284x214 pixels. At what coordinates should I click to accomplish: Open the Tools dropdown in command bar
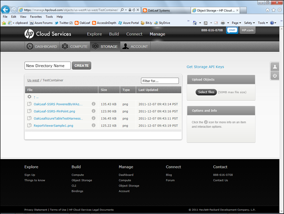click(263, 23)
